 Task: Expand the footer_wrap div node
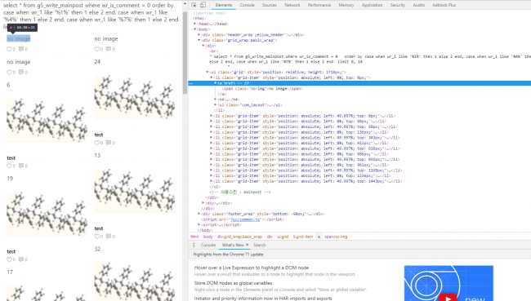199,214
